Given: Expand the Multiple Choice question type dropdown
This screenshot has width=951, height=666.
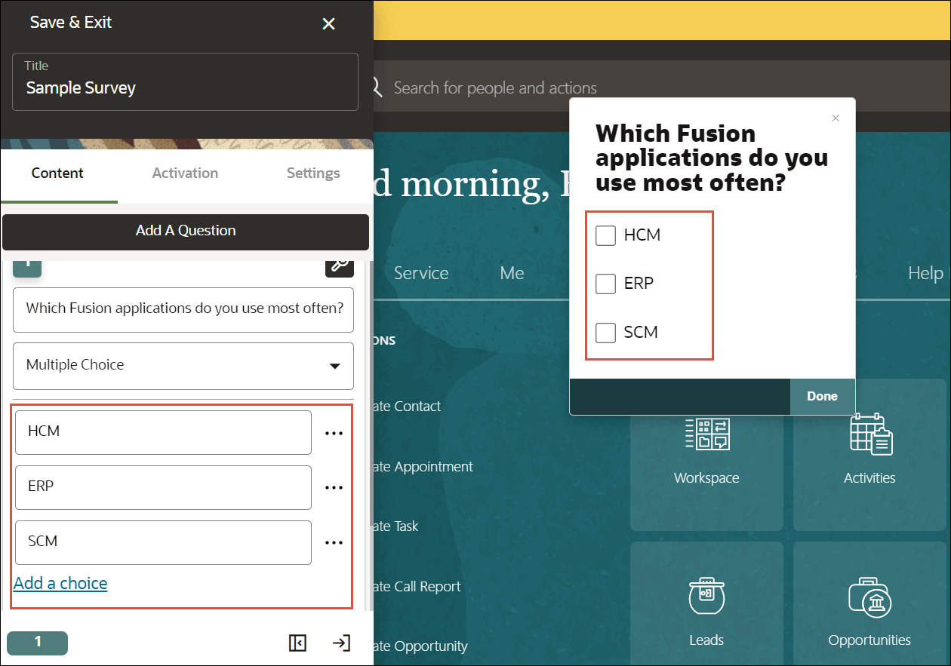Looking at the screenshot, I should pyautogui.click(x=183, y=366).
